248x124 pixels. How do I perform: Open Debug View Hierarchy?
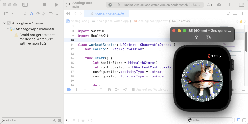[109, 90]
